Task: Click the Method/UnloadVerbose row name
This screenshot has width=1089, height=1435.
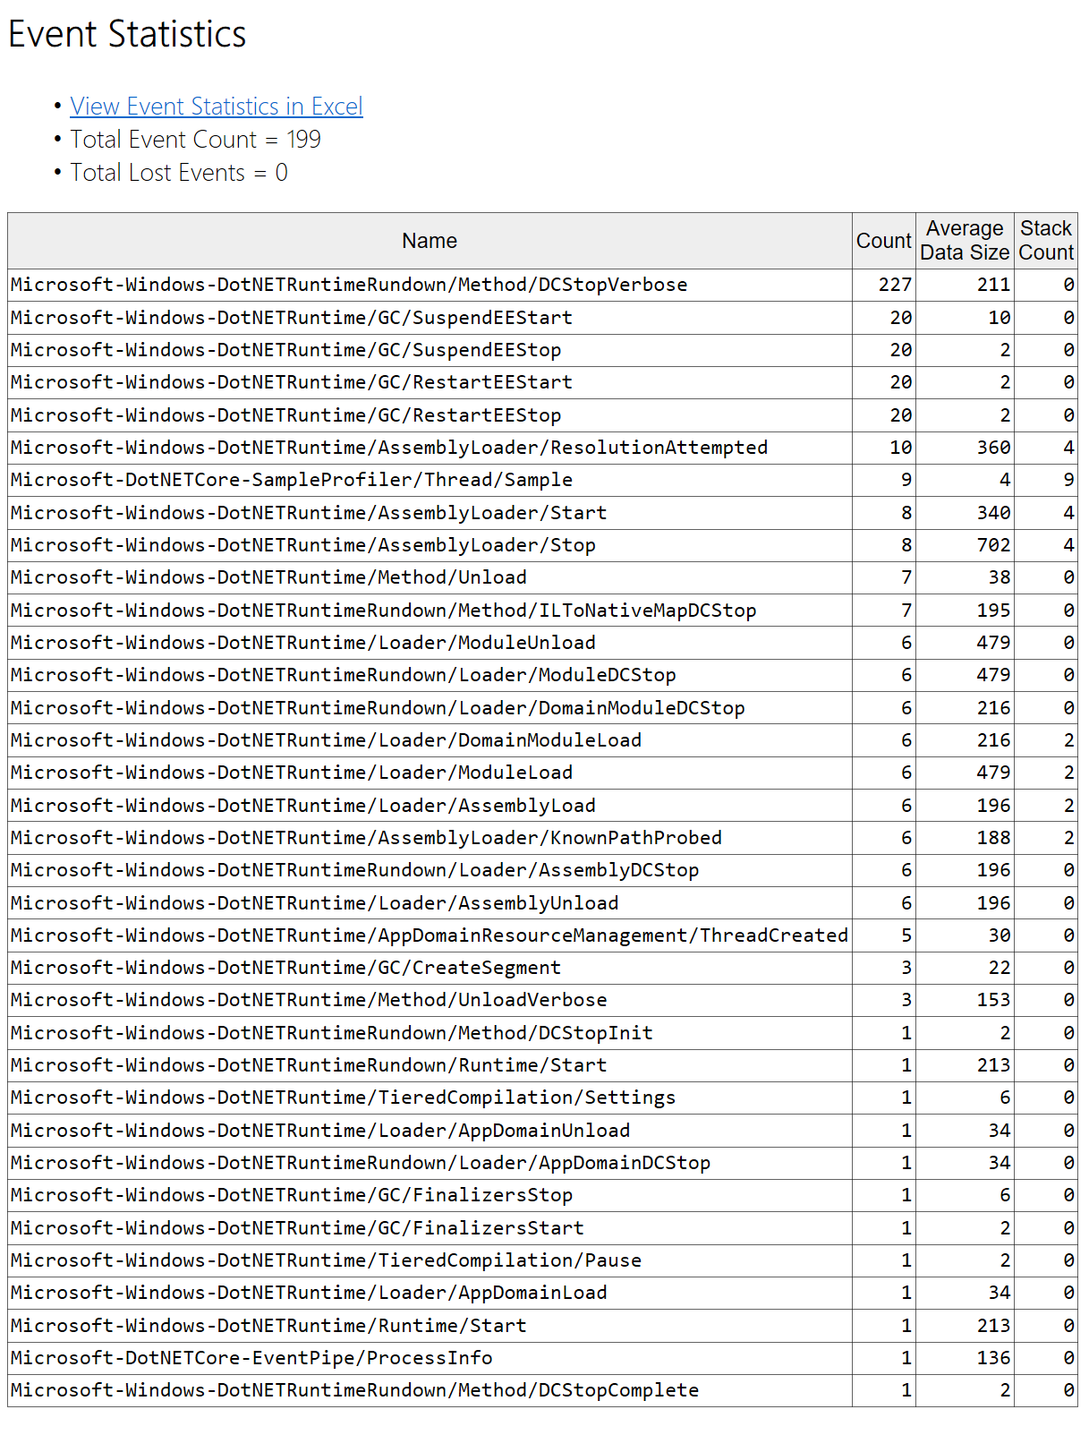Action: (x=309, y=1000)
